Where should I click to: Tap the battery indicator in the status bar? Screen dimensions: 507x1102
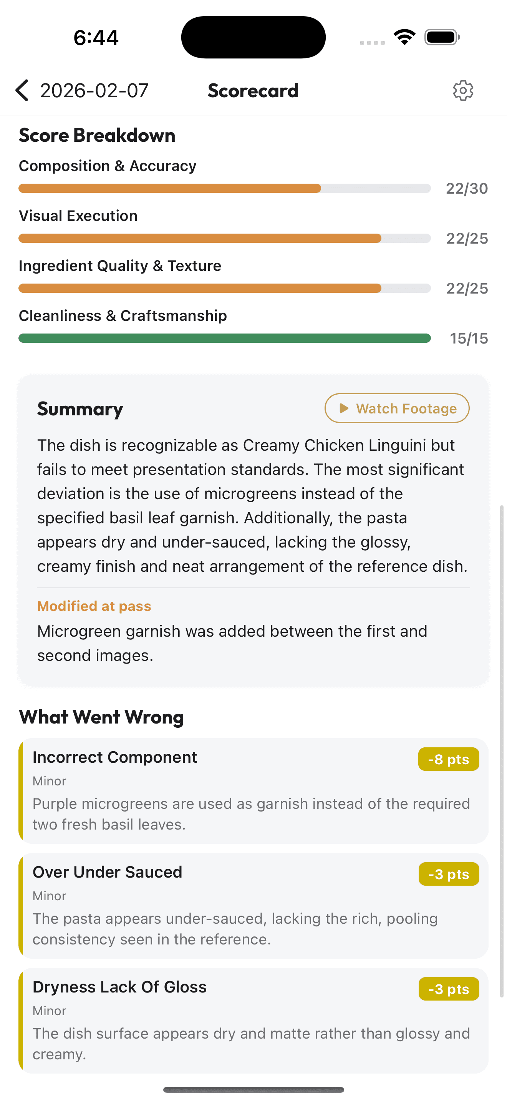click(x=441, y=37)
